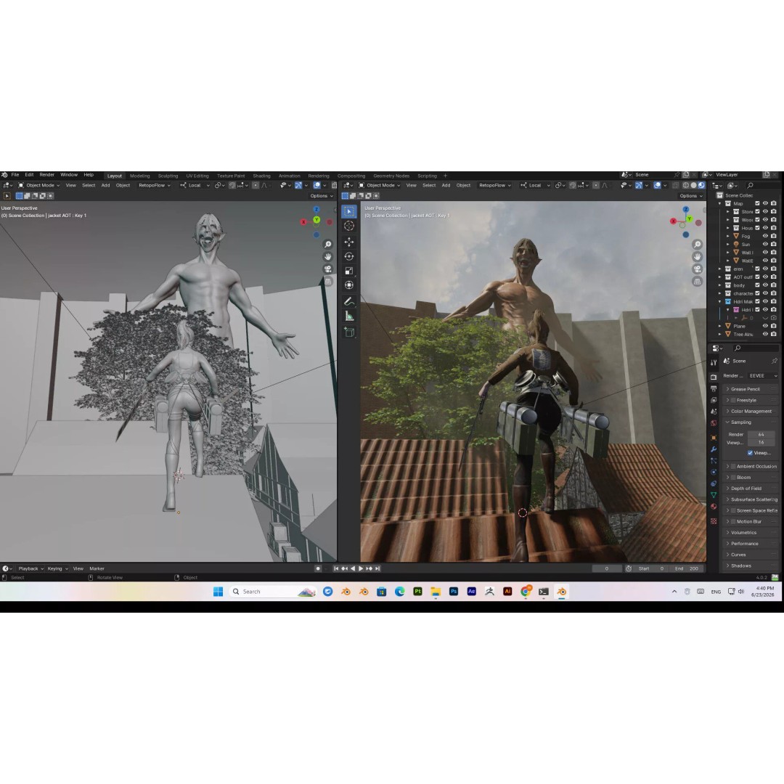This screenshot has width=784, height=784.
Task: Toggle visibility of the eren collection
Action: 765,269
